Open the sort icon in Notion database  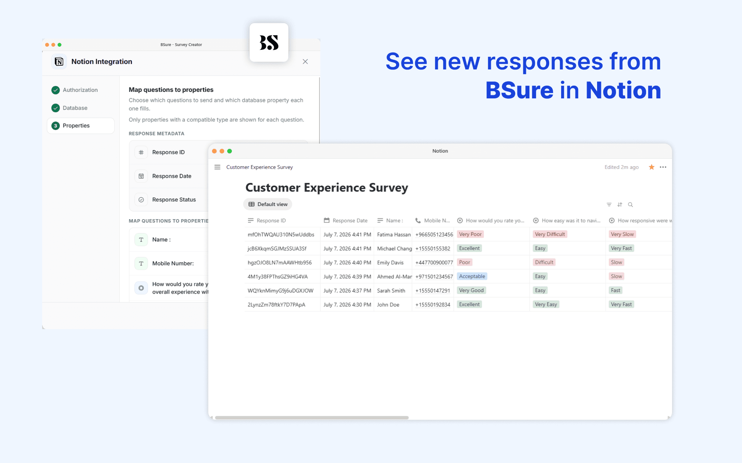(620, 204)
